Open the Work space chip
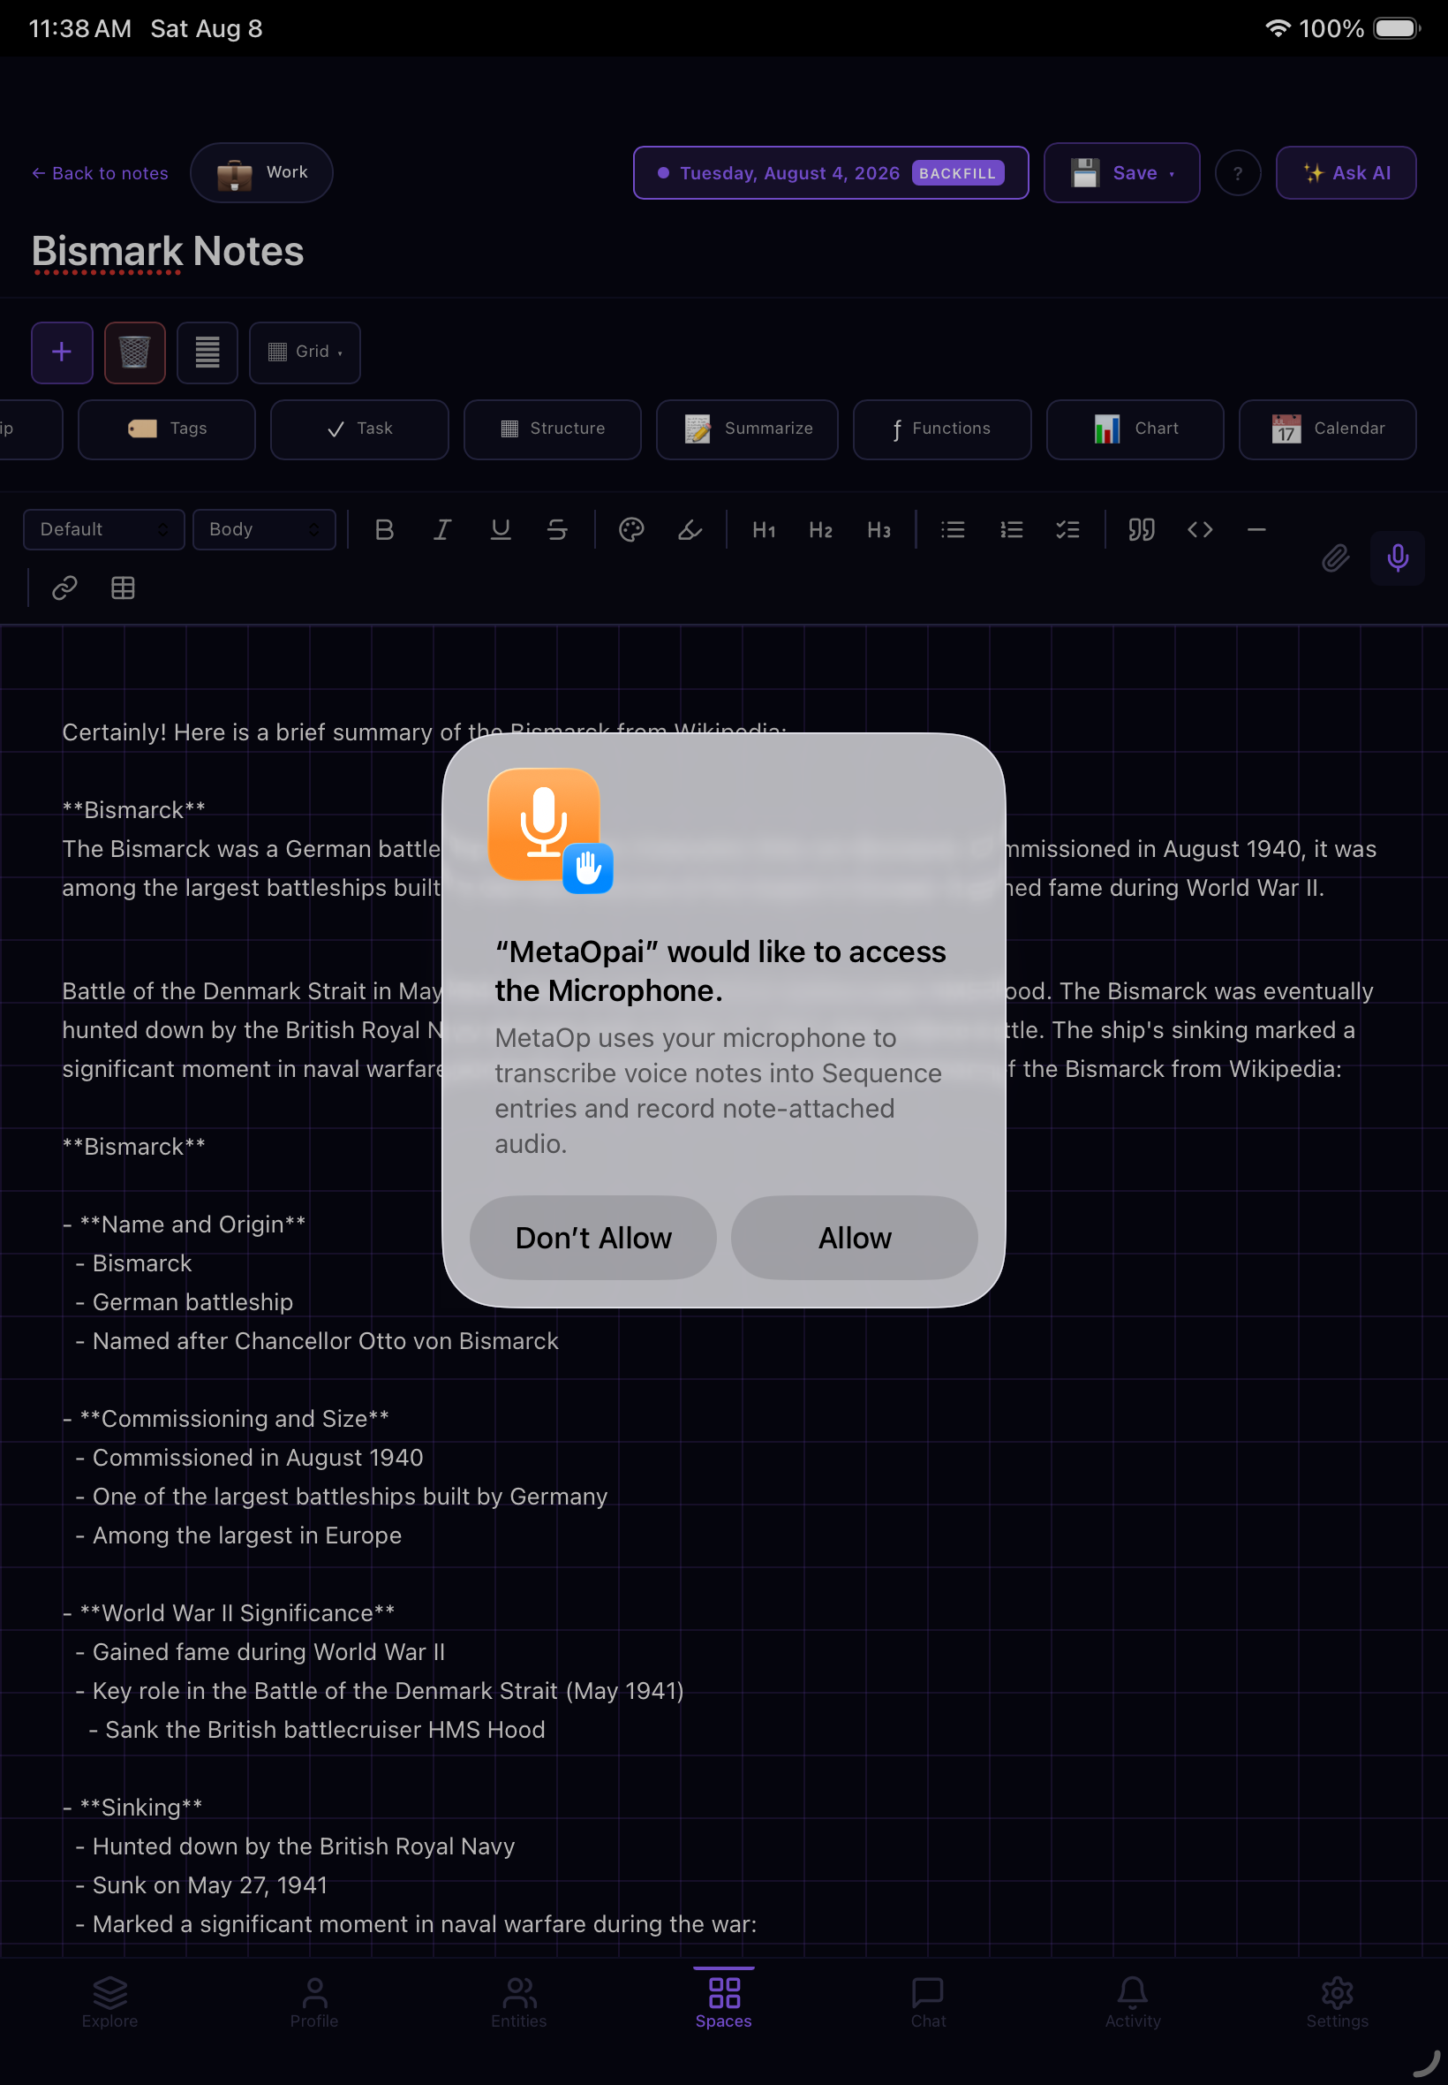 click(261, 172)
